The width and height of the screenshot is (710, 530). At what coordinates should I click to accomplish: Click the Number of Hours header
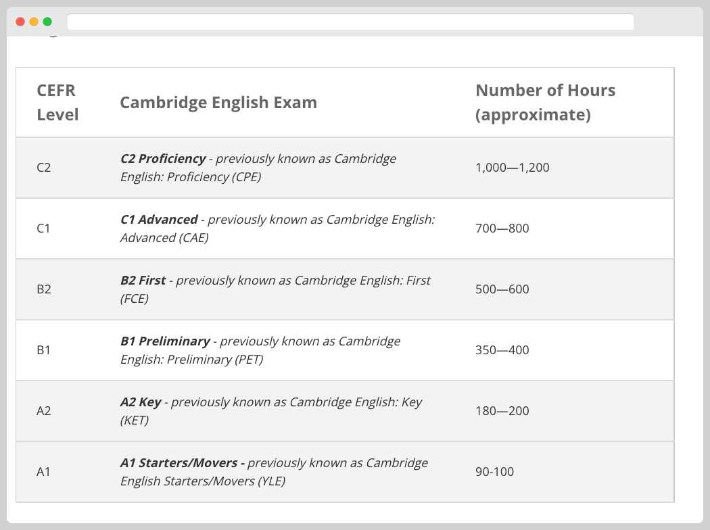(546, 102)
